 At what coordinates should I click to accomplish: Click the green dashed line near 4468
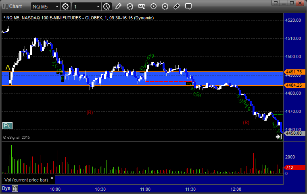pyautogui.click(x=278, y=115)
